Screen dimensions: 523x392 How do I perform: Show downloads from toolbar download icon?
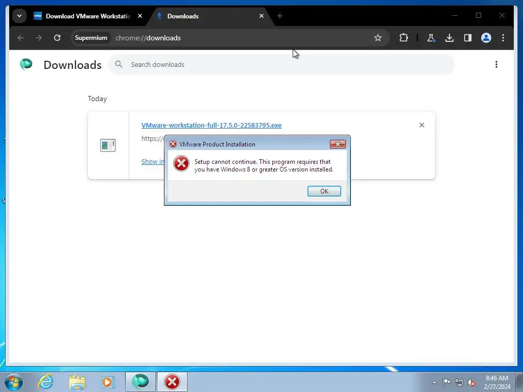pos(449,38)
